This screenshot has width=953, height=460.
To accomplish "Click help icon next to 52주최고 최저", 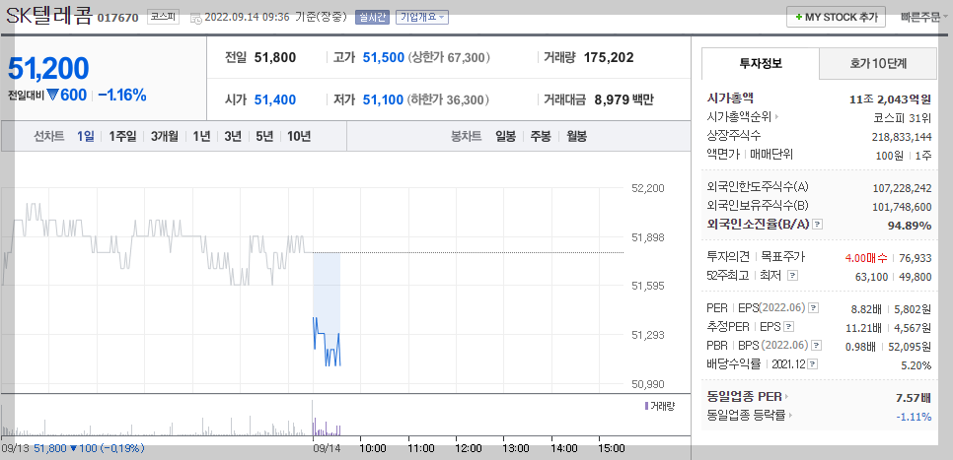I will pos(792,276).
